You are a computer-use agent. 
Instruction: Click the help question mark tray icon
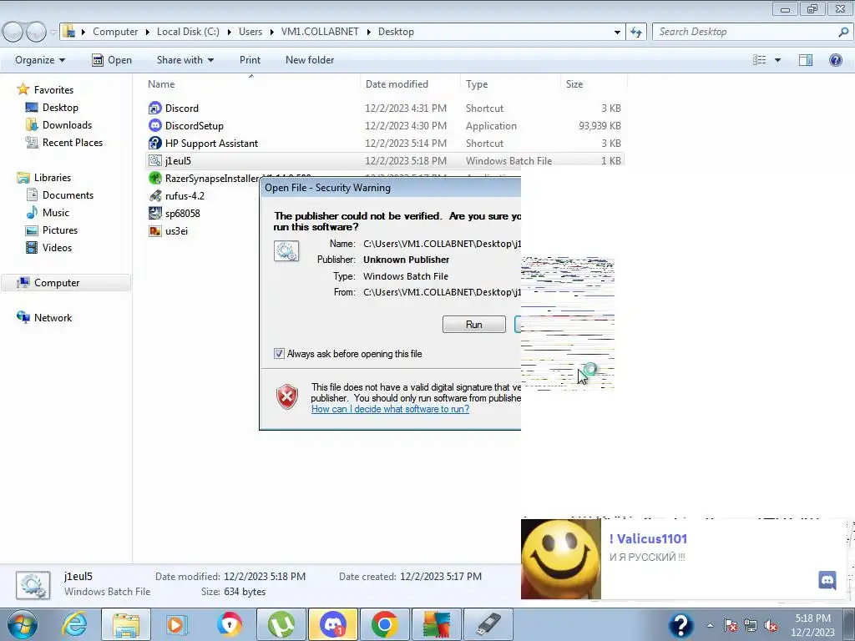point(681,625)
